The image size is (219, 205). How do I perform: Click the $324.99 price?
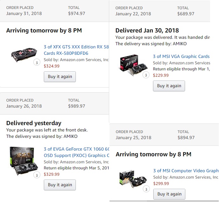51,66
